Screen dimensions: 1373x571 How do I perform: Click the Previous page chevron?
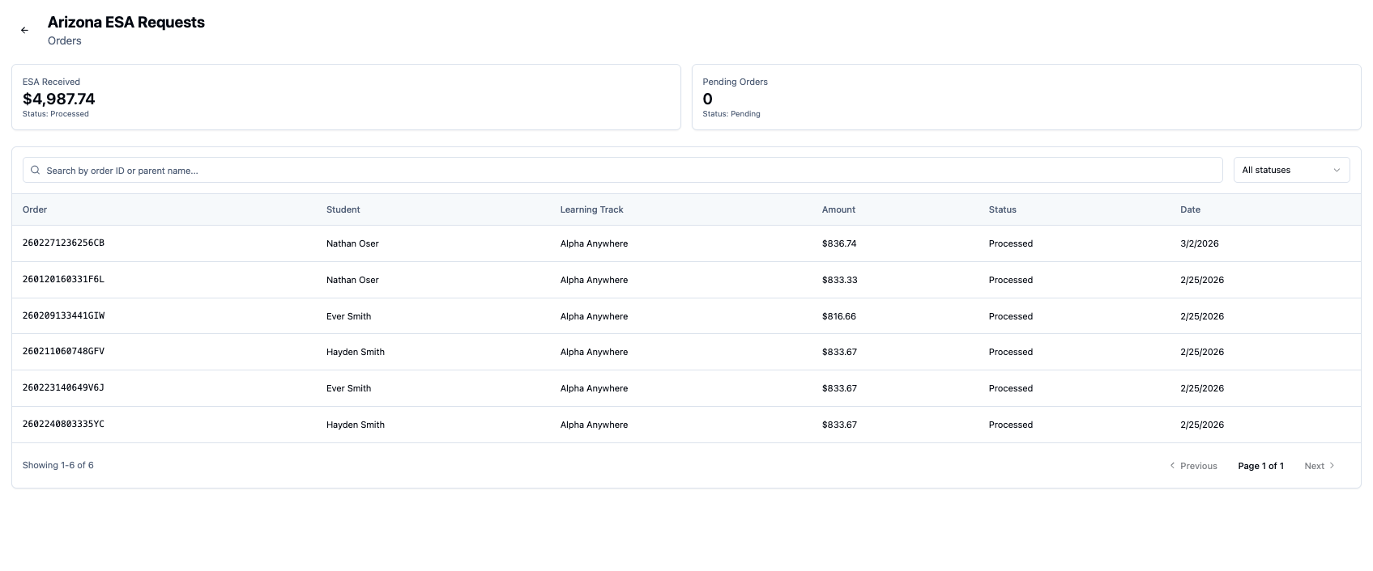pyautogui.click(x=1172, y=466)
